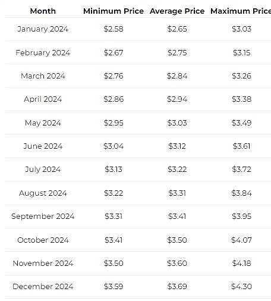Click July 2024 minimum price $3.13
The width and height of the screenshot is (271, 301).
pyautogui.click(x=114, y=170)
